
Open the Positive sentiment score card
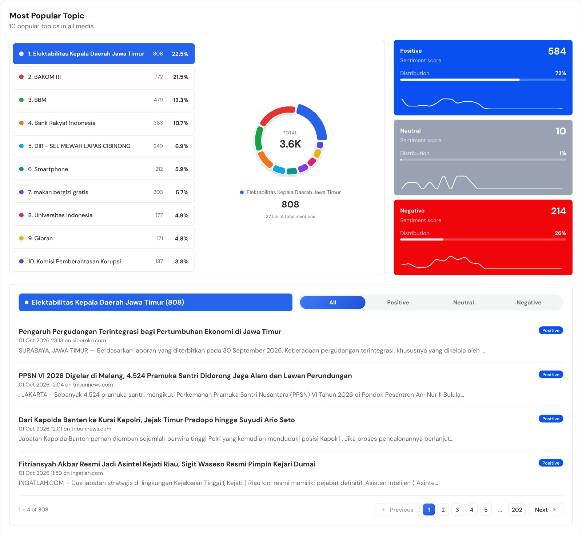point(483,78)
